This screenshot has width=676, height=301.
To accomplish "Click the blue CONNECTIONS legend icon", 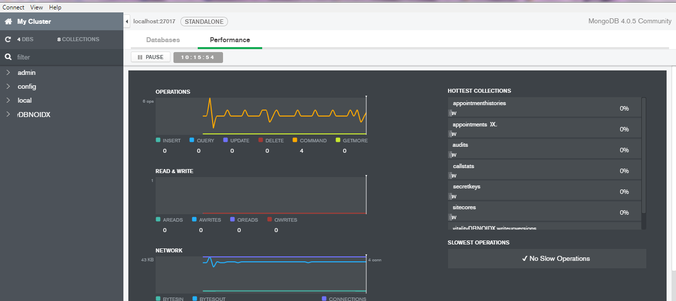I will pyautogui.click(x=324, y=299).
